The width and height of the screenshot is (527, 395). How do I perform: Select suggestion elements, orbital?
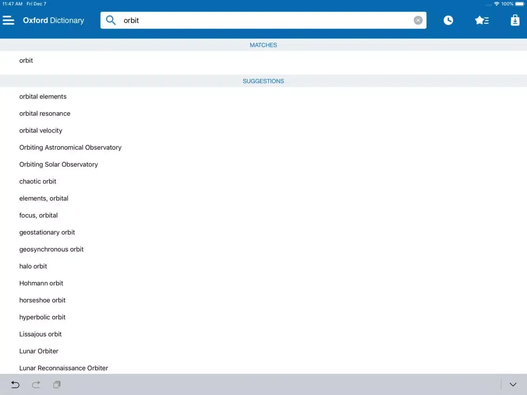[x=44, y=198]
